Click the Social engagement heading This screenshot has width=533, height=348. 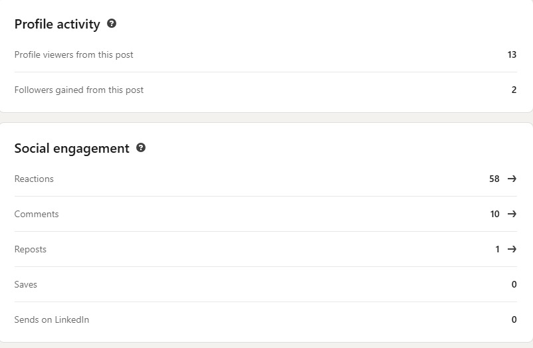[72, 149]
